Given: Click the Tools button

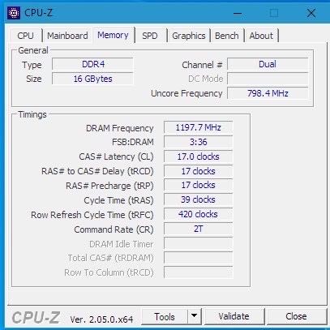Looking at the screenshot, I should point(165,316).
